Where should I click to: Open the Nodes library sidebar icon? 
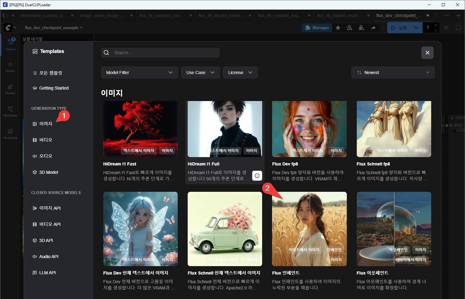coord(10,67)
